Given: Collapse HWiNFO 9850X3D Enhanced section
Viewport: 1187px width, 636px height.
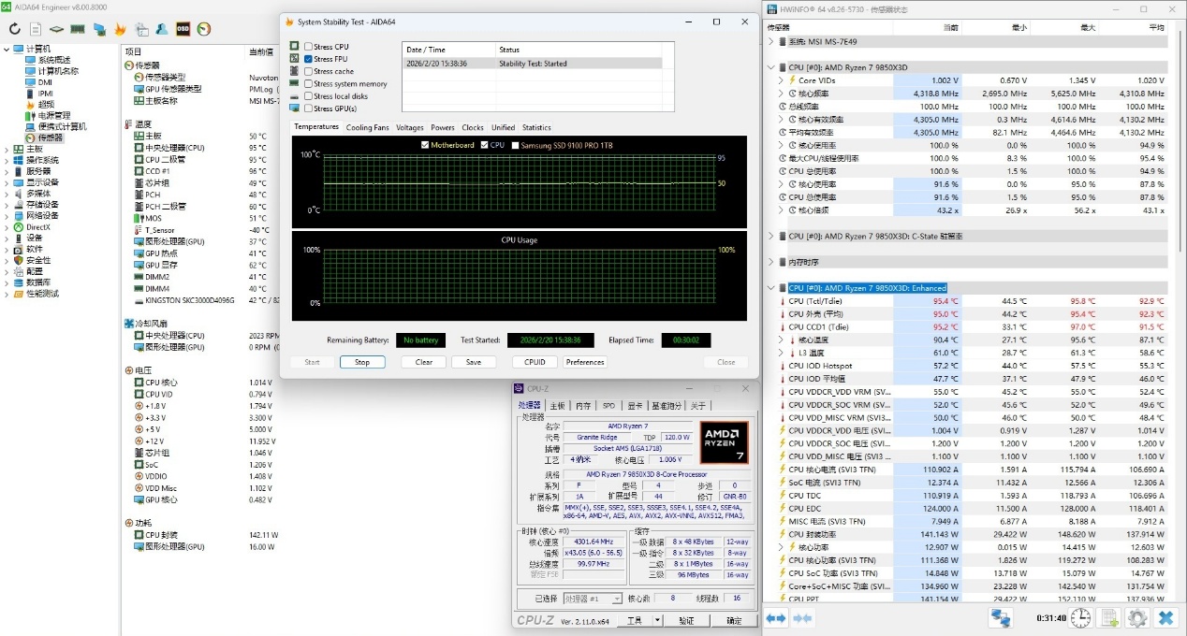Looking at the screenshot, I should 770,288.
